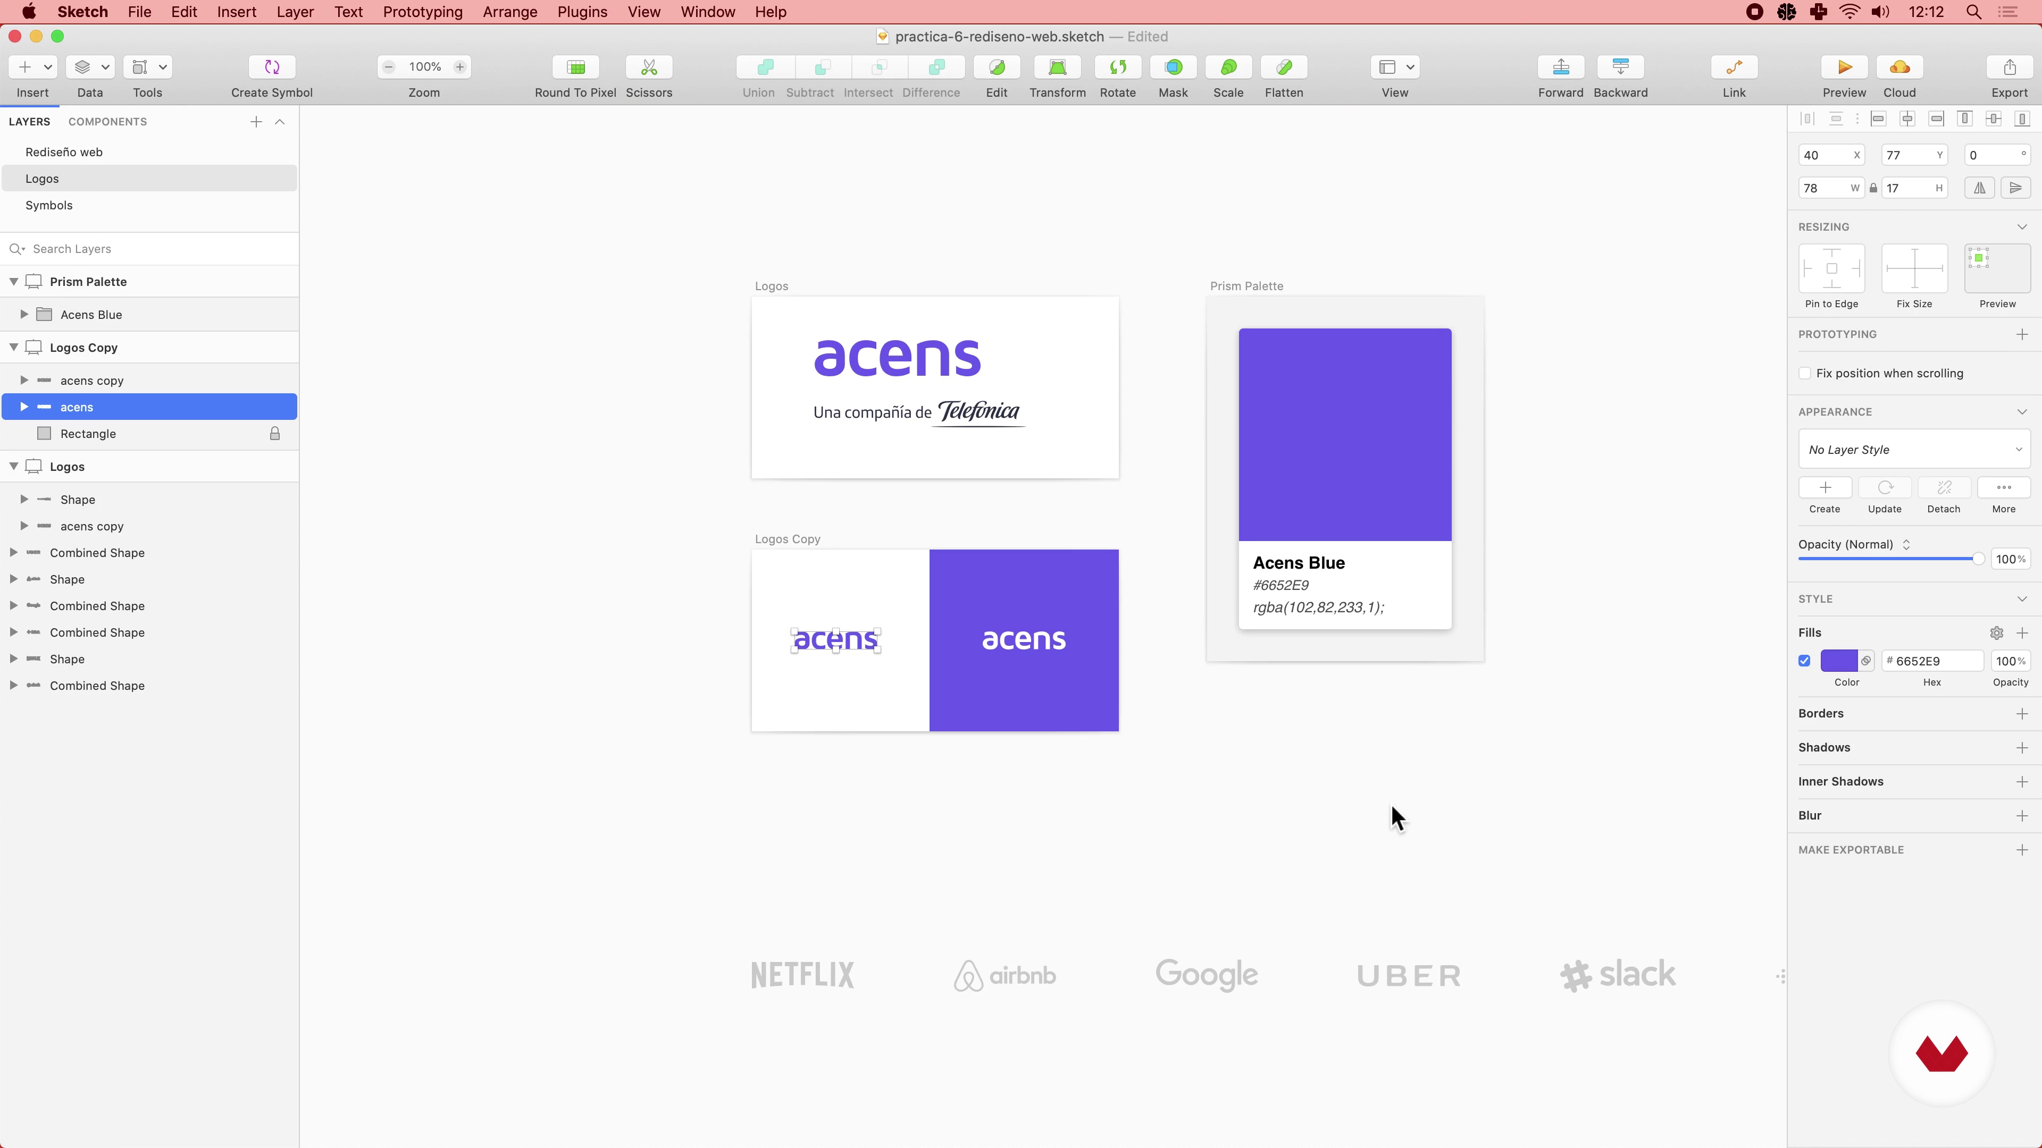Image resolution: width=2042 pixels, height=1148 pixels.
Task: Activate the Scissors tool
Action: pos(648,67)
